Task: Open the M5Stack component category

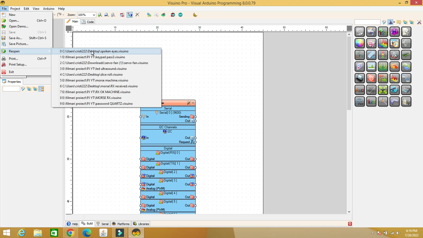Action: point(360,102)
